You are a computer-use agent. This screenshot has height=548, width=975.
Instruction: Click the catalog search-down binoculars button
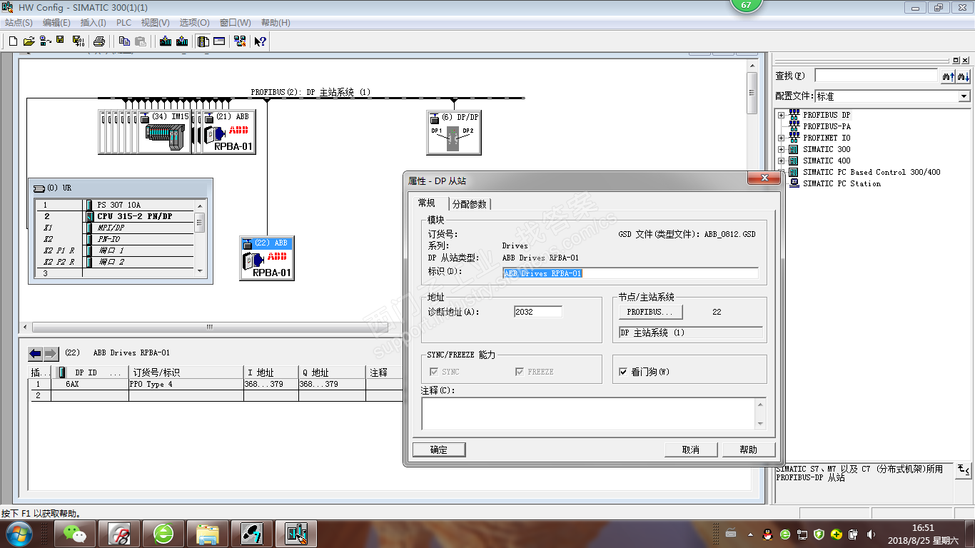(x=963, y=76)
